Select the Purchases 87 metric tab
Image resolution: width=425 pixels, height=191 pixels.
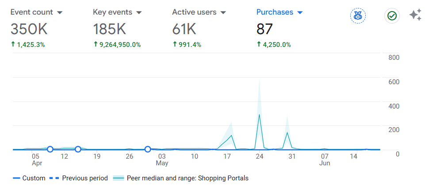(x=280, y=28)
